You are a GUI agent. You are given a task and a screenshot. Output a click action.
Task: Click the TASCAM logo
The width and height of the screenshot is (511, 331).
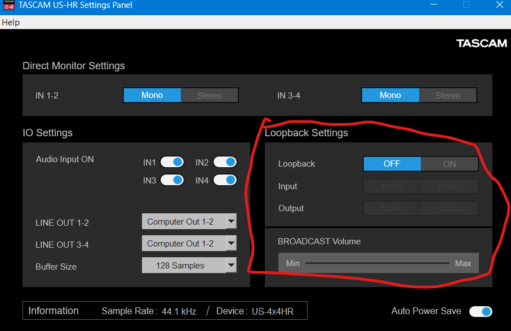(x=481, y=43)
